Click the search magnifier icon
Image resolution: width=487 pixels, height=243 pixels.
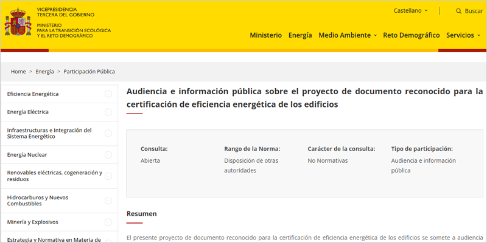(x=458, y=11)
